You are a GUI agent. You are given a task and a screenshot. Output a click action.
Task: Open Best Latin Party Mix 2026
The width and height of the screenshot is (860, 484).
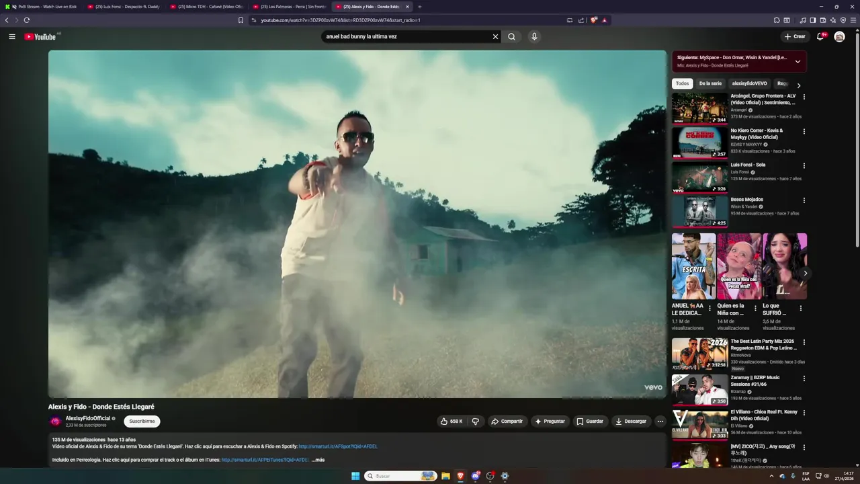tap(700, 354)
